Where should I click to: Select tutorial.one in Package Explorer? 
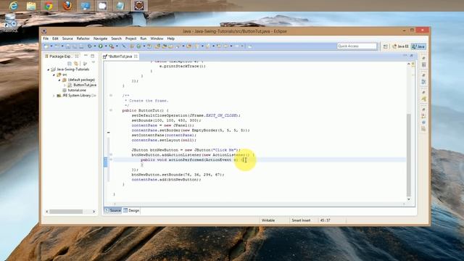[x=77, y=90]
